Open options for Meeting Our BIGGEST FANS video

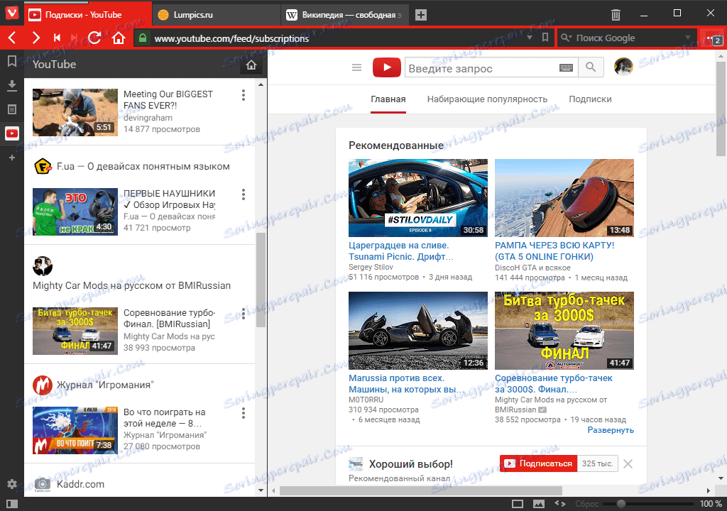tap(244, 96)
